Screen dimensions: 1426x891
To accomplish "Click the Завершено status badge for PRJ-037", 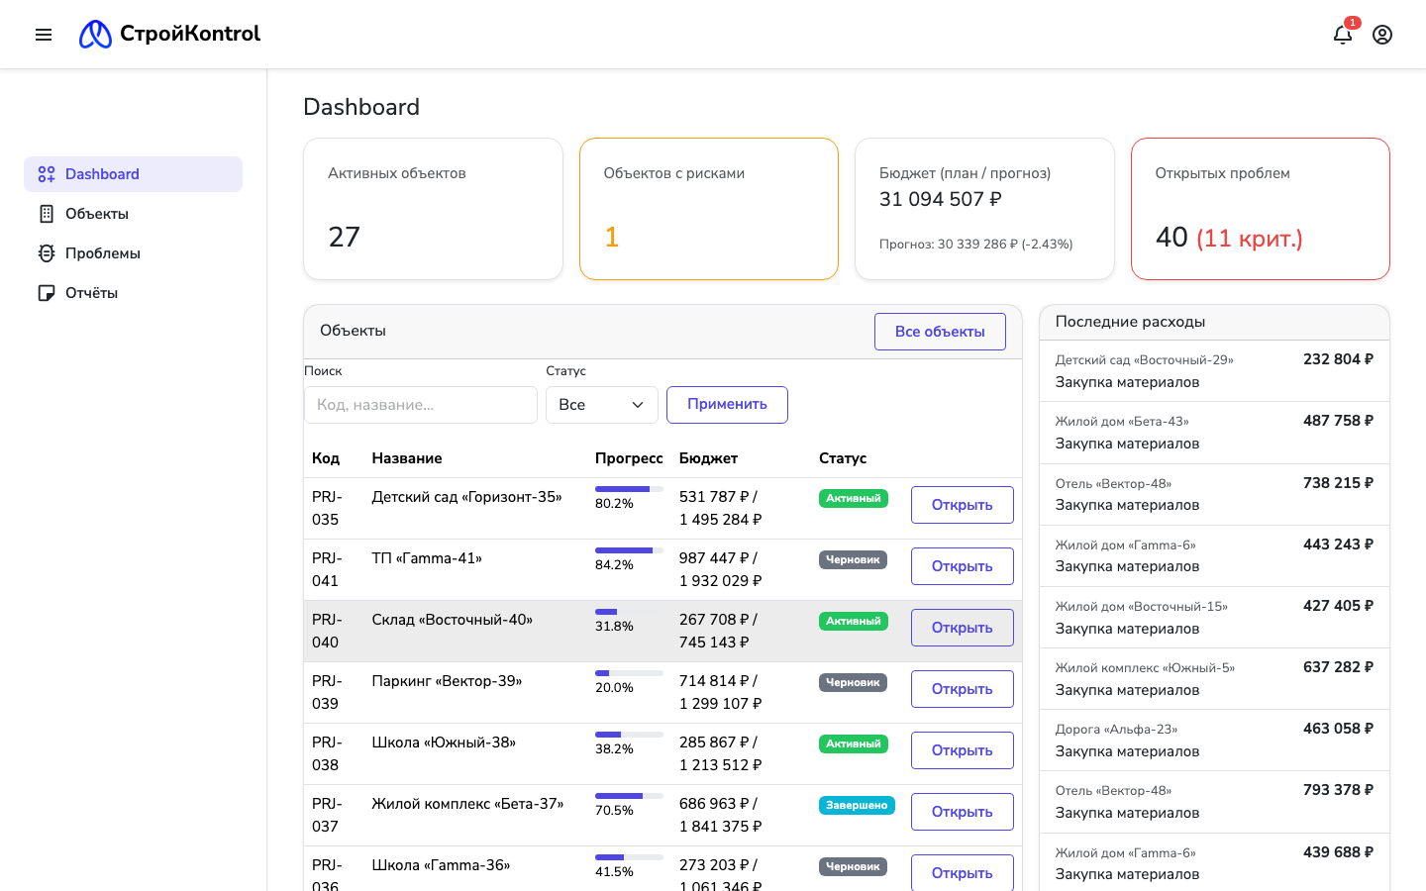I will click(x=857, y=806).
